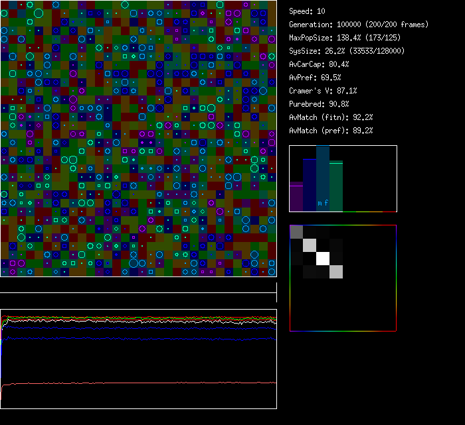The width and height of the screenshot is (465, 425).
Task: Select the dark blue histogram bar
Action: click(x=310, y=186)
